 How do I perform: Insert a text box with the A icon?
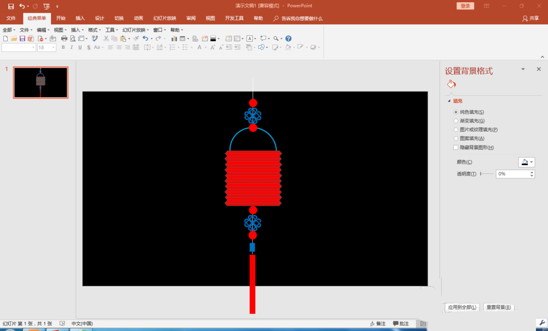point(249,38)
